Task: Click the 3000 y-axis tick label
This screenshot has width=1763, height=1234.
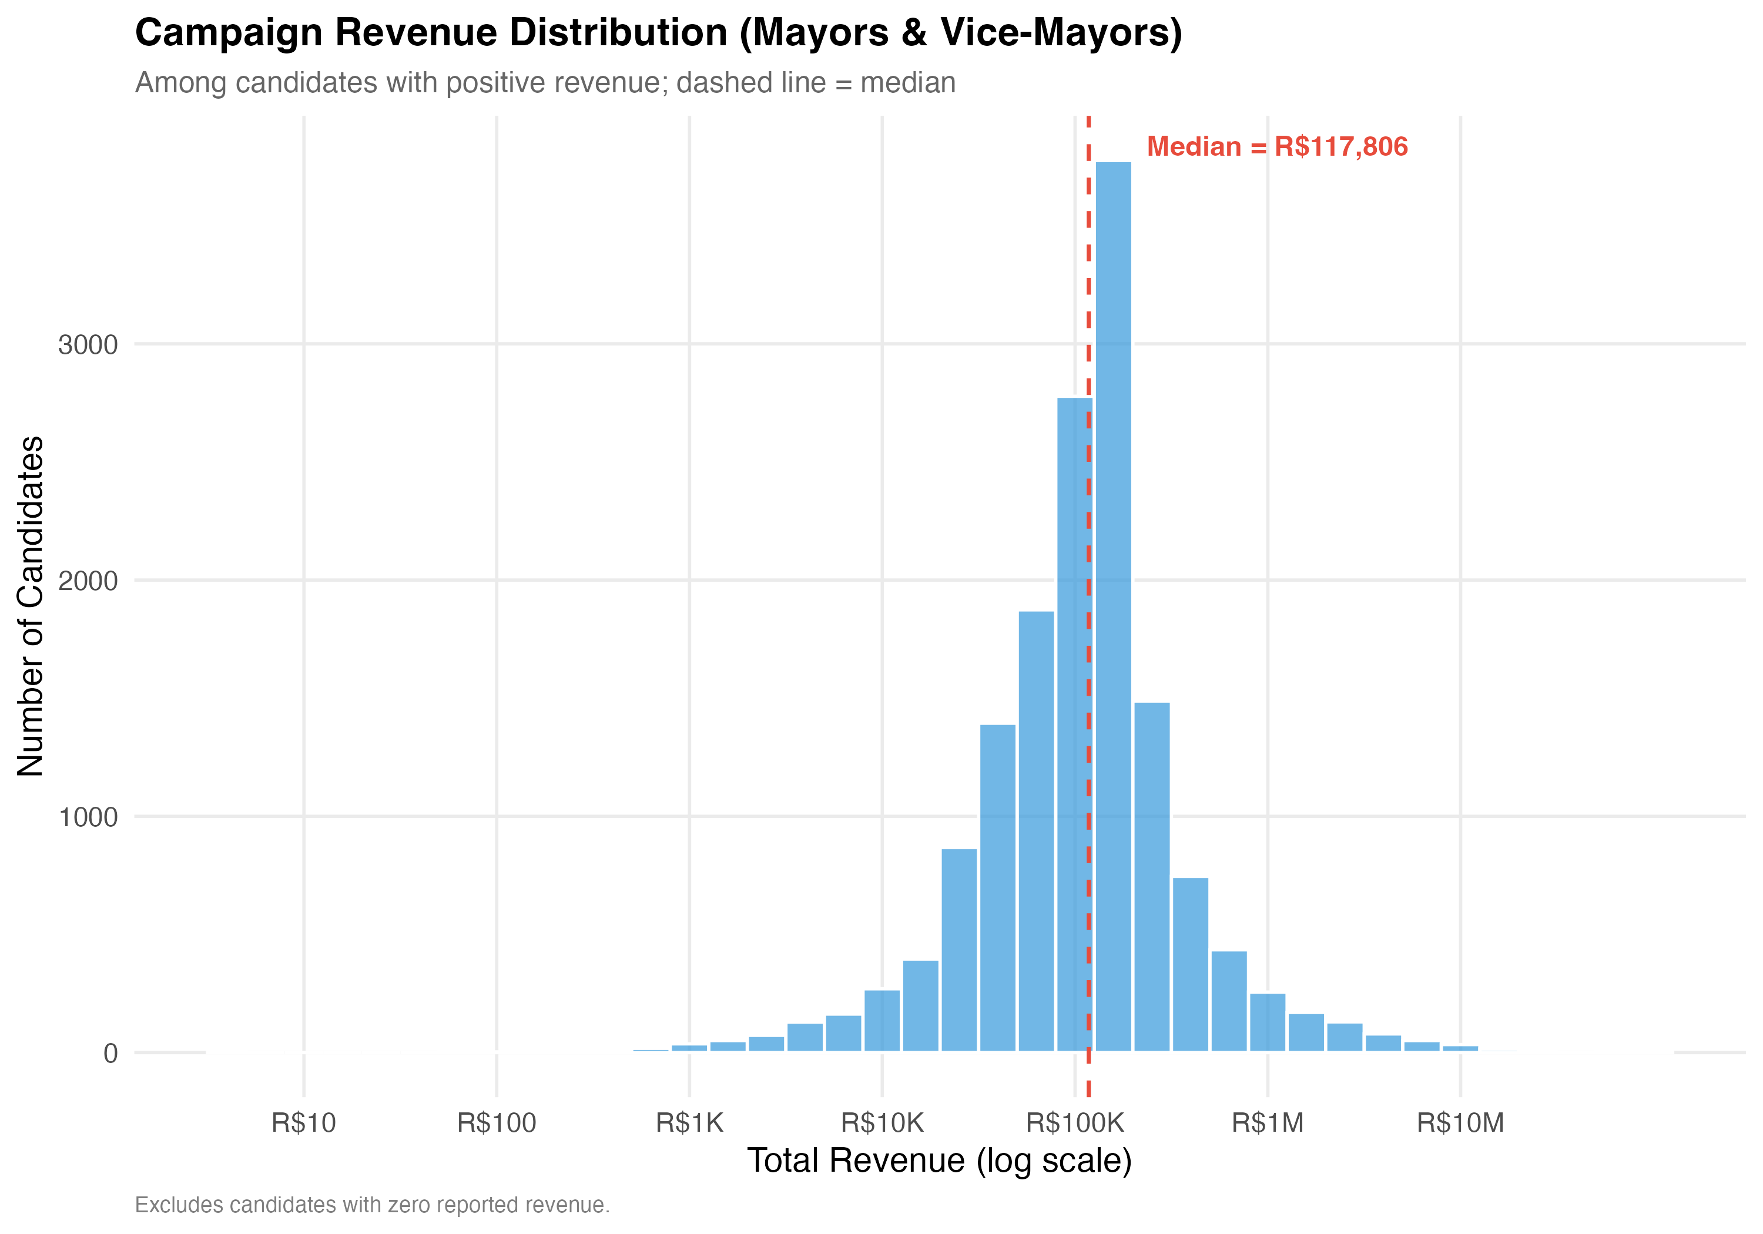Action: (x=88, y=345)
